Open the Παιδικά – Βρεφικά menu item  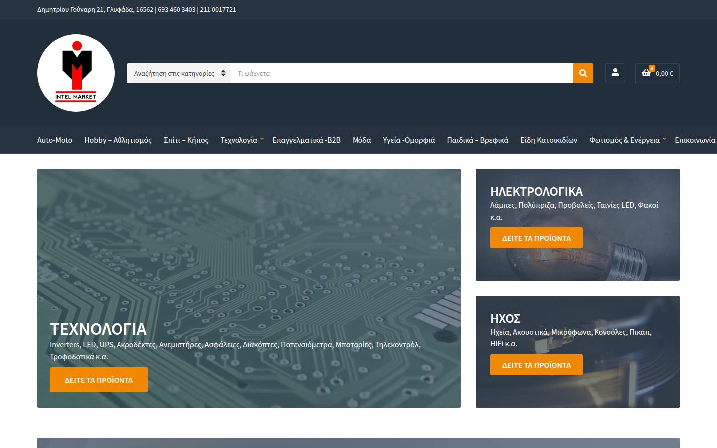(x=478, y=140)
